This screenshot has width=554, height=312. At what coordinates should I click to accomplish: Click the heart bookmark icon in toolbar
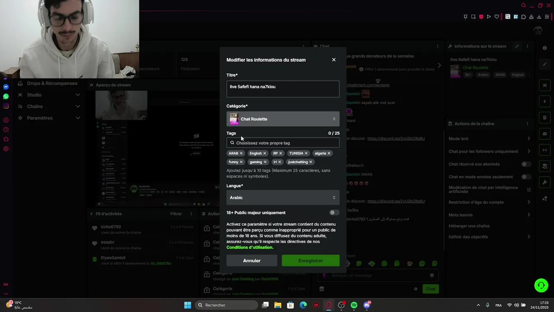pyautogui.click(x=496, y=17)
